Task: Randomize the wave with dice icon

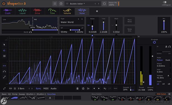Action: pyautogui.click(x=83, y=88)
